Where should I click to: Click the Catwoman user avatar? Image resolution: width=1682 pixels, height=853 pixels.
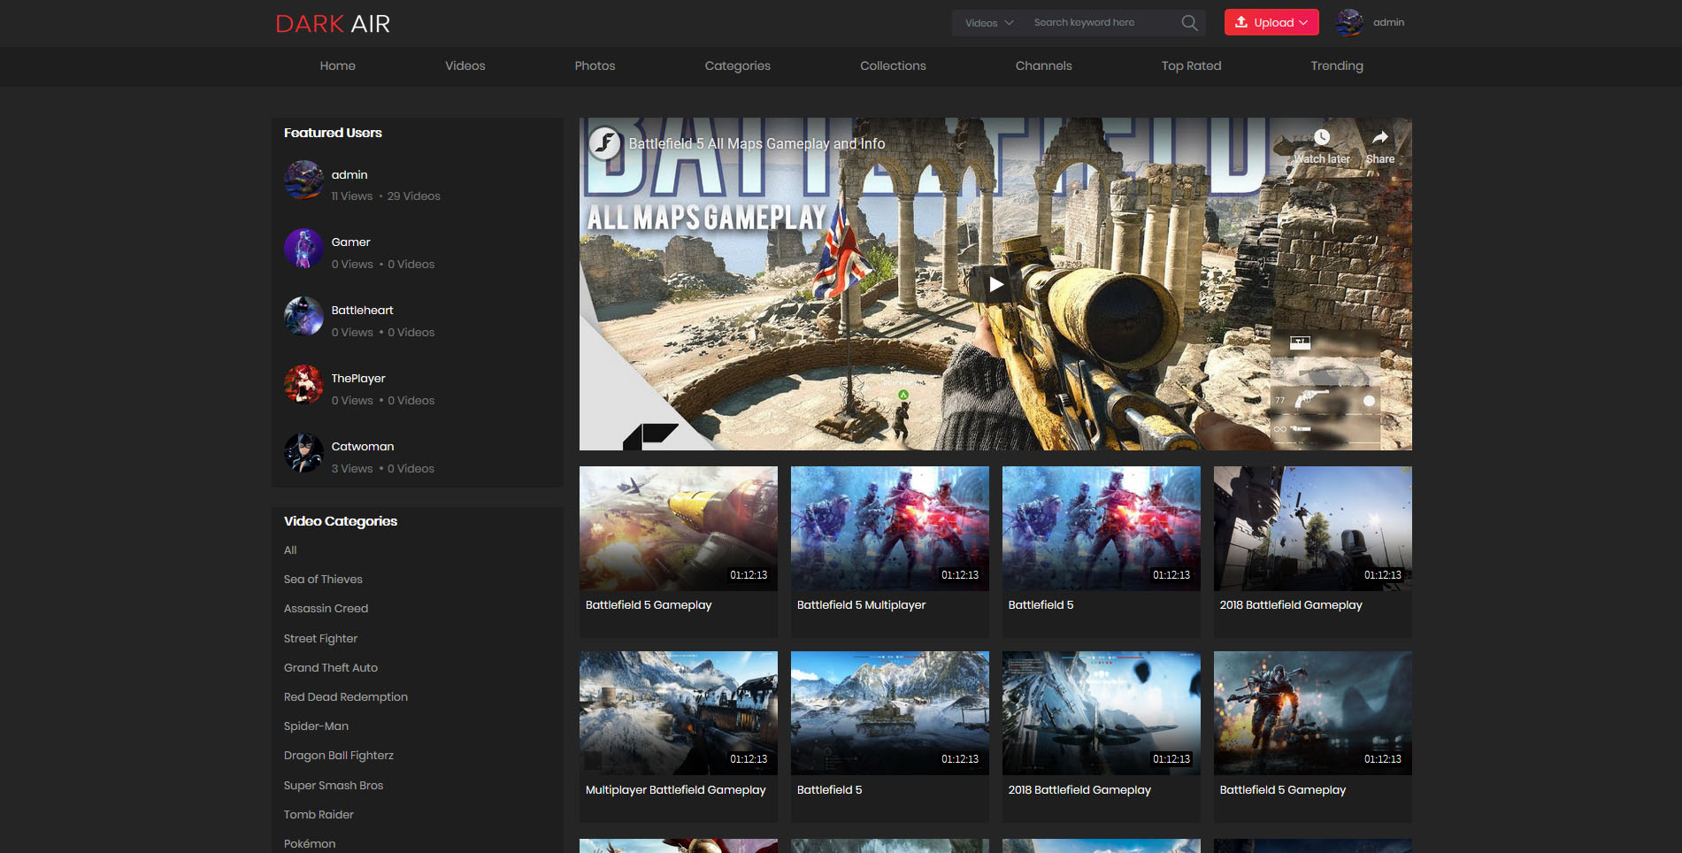tap(303, 452)
